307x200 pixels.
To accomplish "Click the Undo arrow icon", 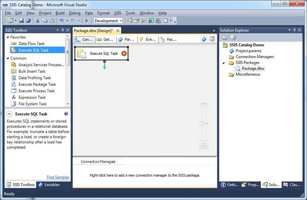I will (x=61, y=20).
